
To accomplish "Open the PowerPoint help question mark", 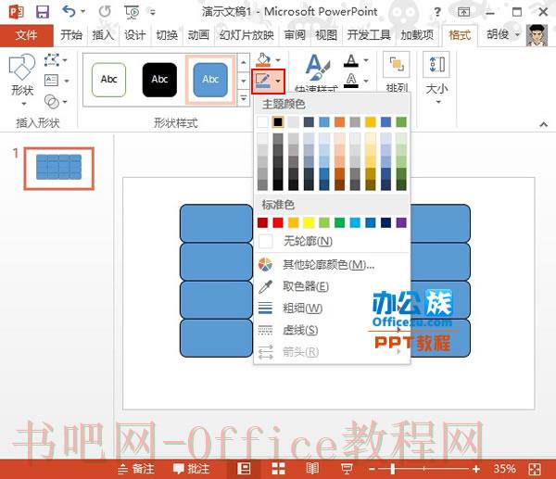I will click(x=437, y=12).
